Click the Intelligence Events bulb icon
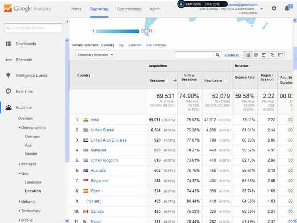This screenshot has width=297, height=223. coord(8,75)
